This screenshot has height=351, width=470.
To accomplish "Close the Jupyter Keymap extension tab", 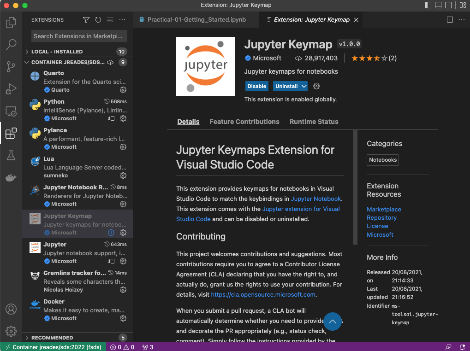I will (356, 20).
